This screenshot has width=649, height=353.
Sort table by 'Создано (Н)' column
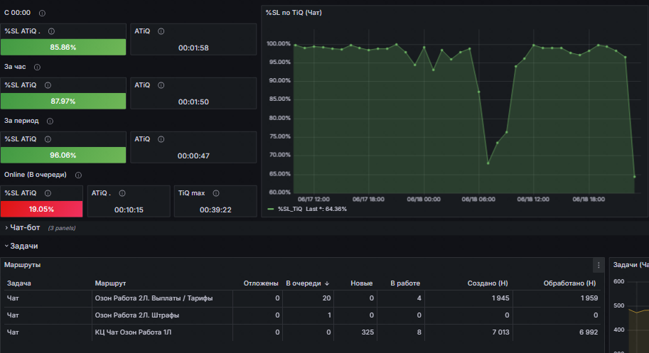tap(488, 283)
